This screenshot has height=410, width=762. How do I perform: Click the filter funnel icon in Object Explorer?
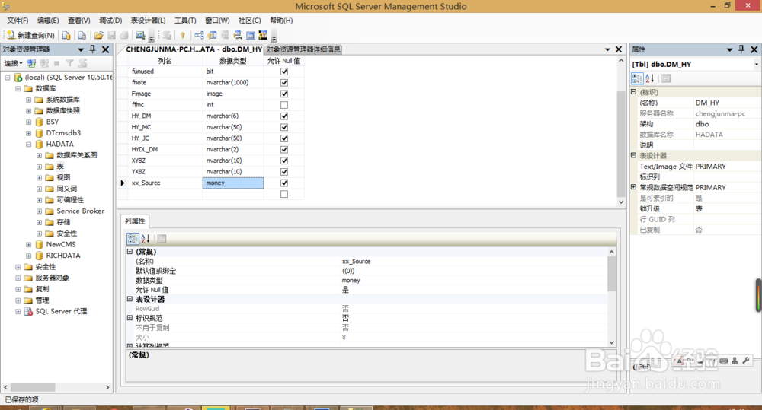[69, 63]
